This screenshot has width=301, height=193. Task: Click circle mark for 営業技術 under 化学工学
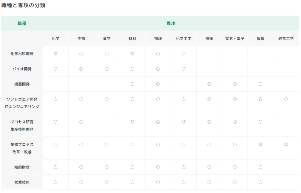tap(184, 182)
